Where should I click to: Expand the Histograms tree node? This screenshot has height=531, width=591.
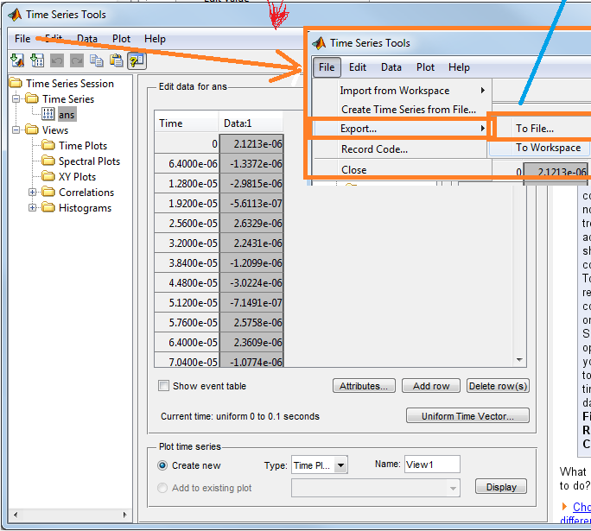click(x=33, y=208)
